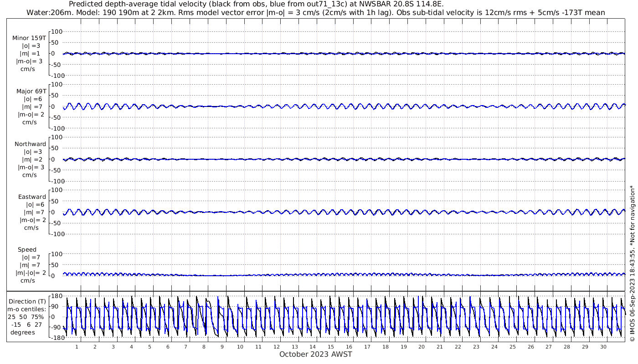This screenshot has width=638, height=364.
Task: Click the "180" tick on Direction axis
Action: (x=56, y=296)
